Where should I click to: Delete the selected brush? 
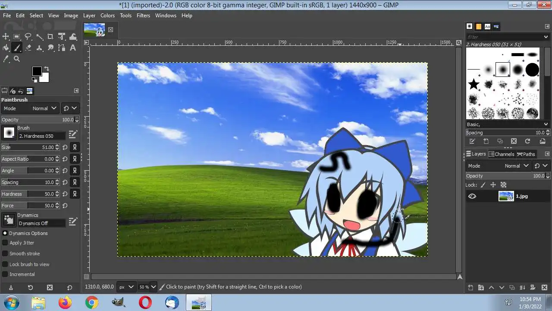pos(514,141)
